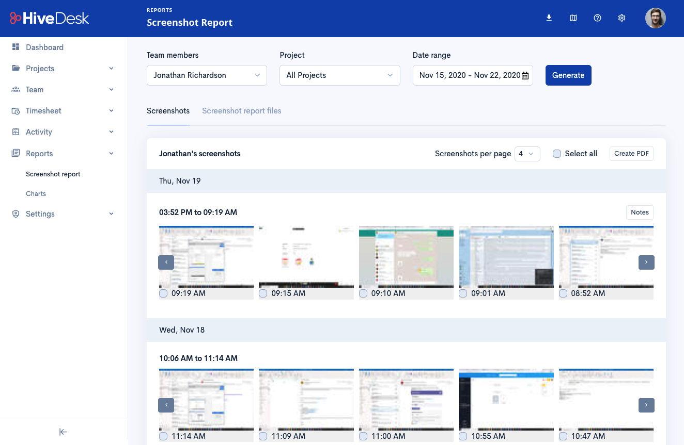
Task: Change Screenshots per page dropdown
Action: (x=527, y=154)
